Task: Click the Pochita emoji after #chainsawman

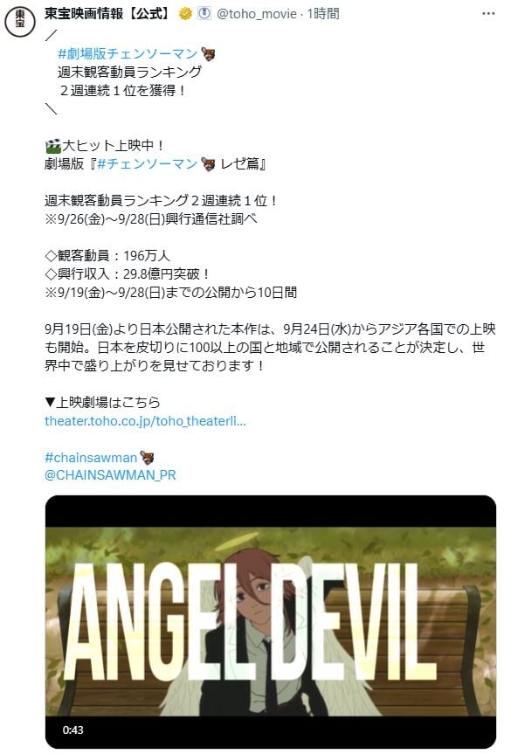Action: [147, 457]
